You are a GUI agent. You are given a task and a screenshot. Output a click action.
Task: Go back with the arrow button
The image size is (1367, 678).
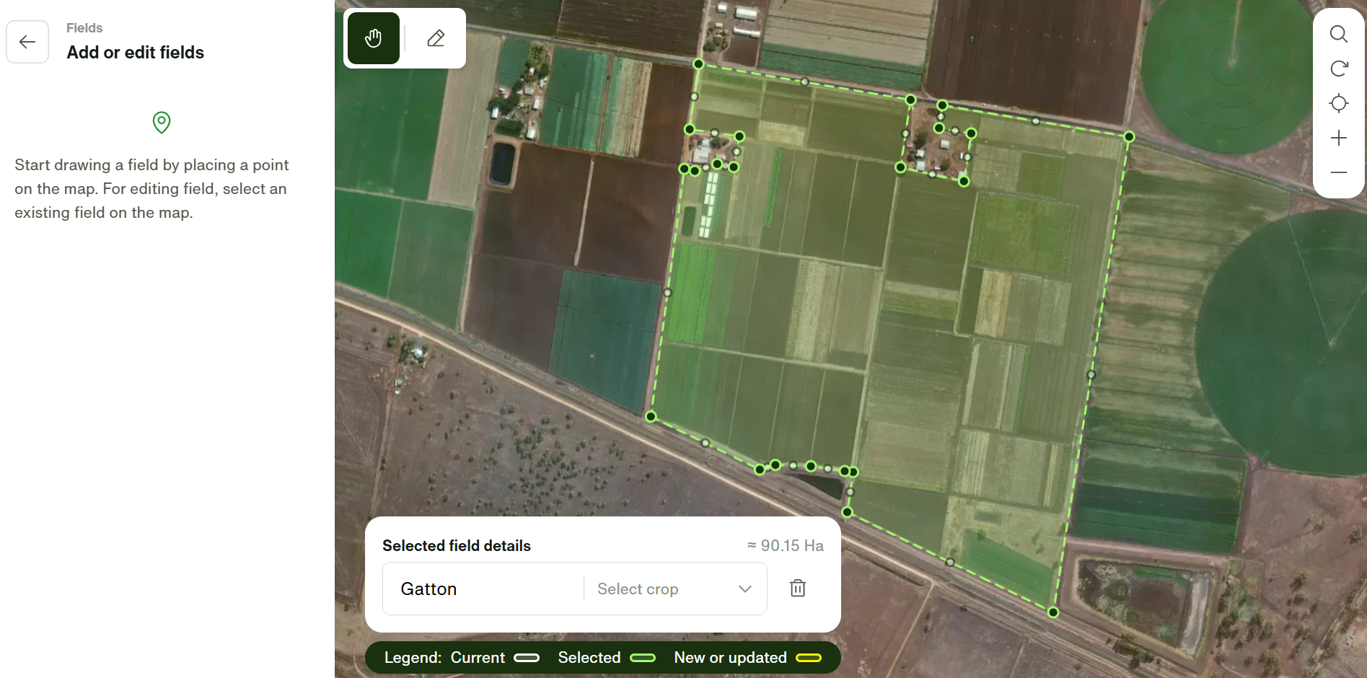pyautogui.click(x=27, y=42)
